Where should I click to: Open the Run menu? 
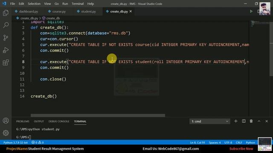65,4
